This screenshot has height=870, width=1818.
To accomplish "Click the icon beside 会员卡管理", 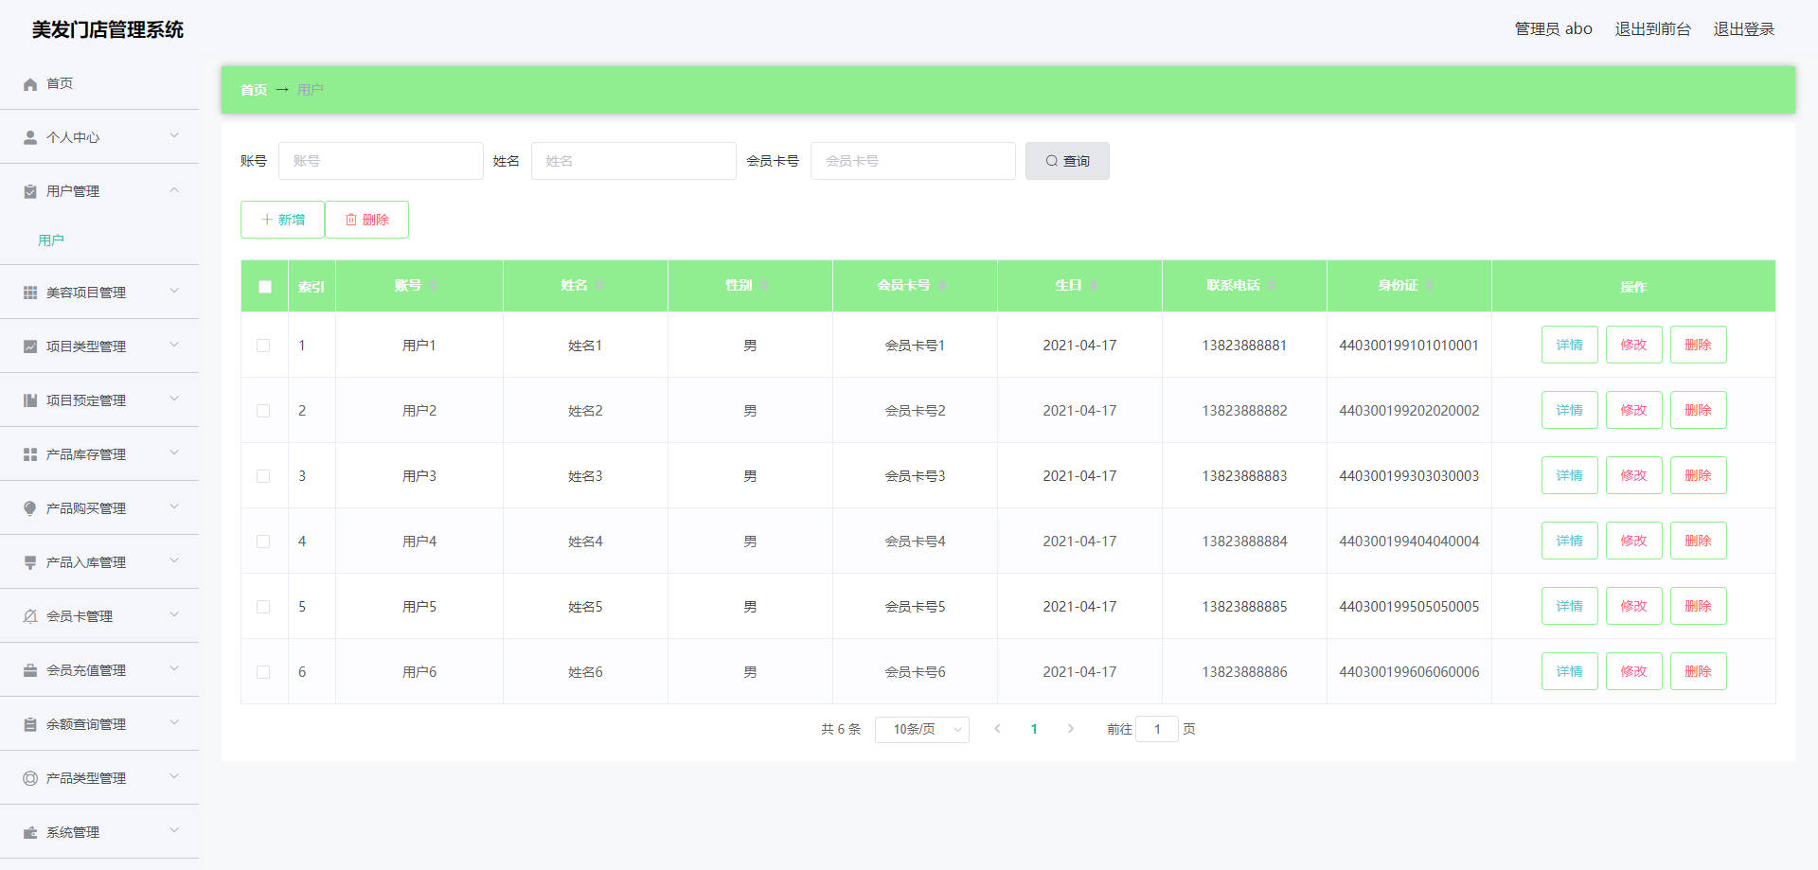I will [x=30, y=617].
